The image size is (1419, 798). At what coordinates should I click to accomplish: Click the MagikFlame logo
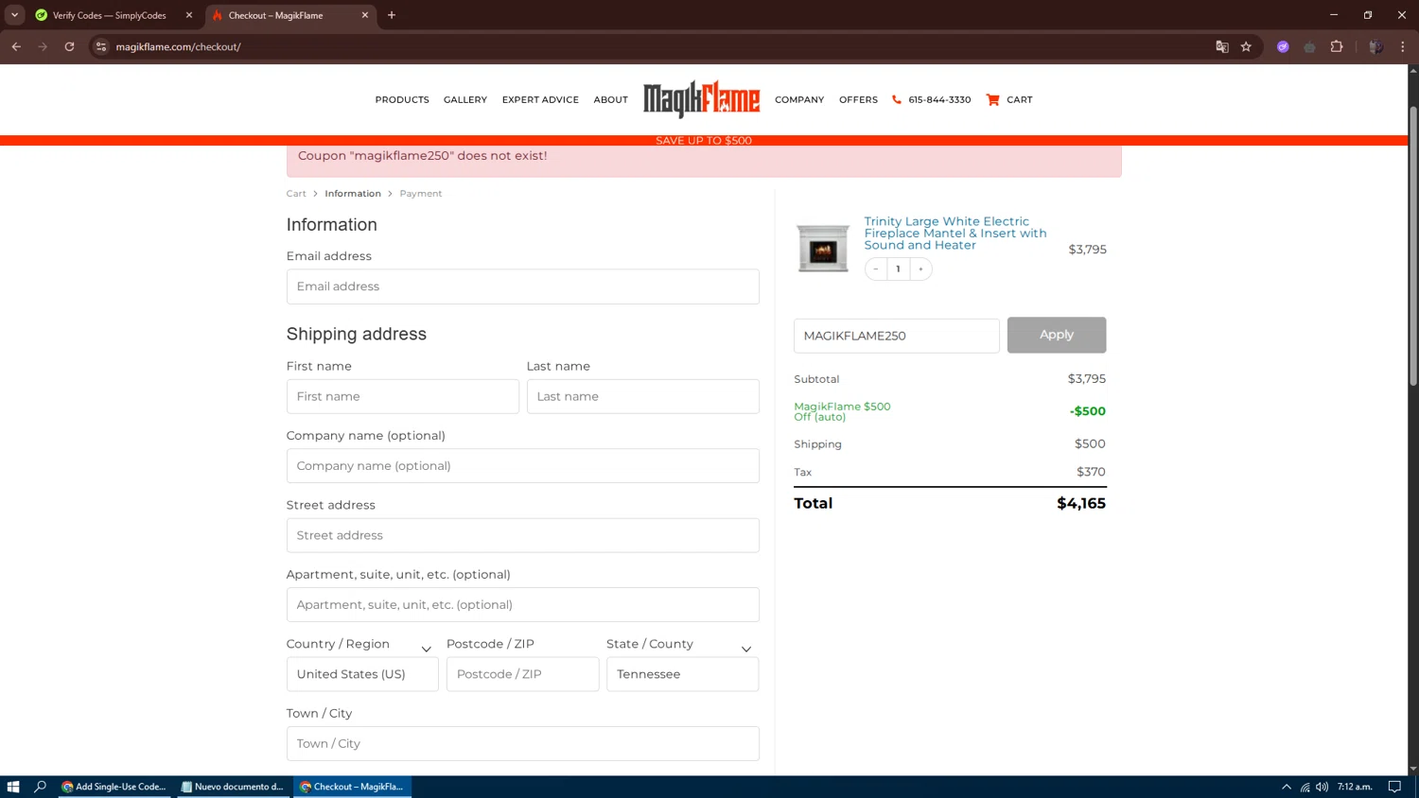click(701, 99)
